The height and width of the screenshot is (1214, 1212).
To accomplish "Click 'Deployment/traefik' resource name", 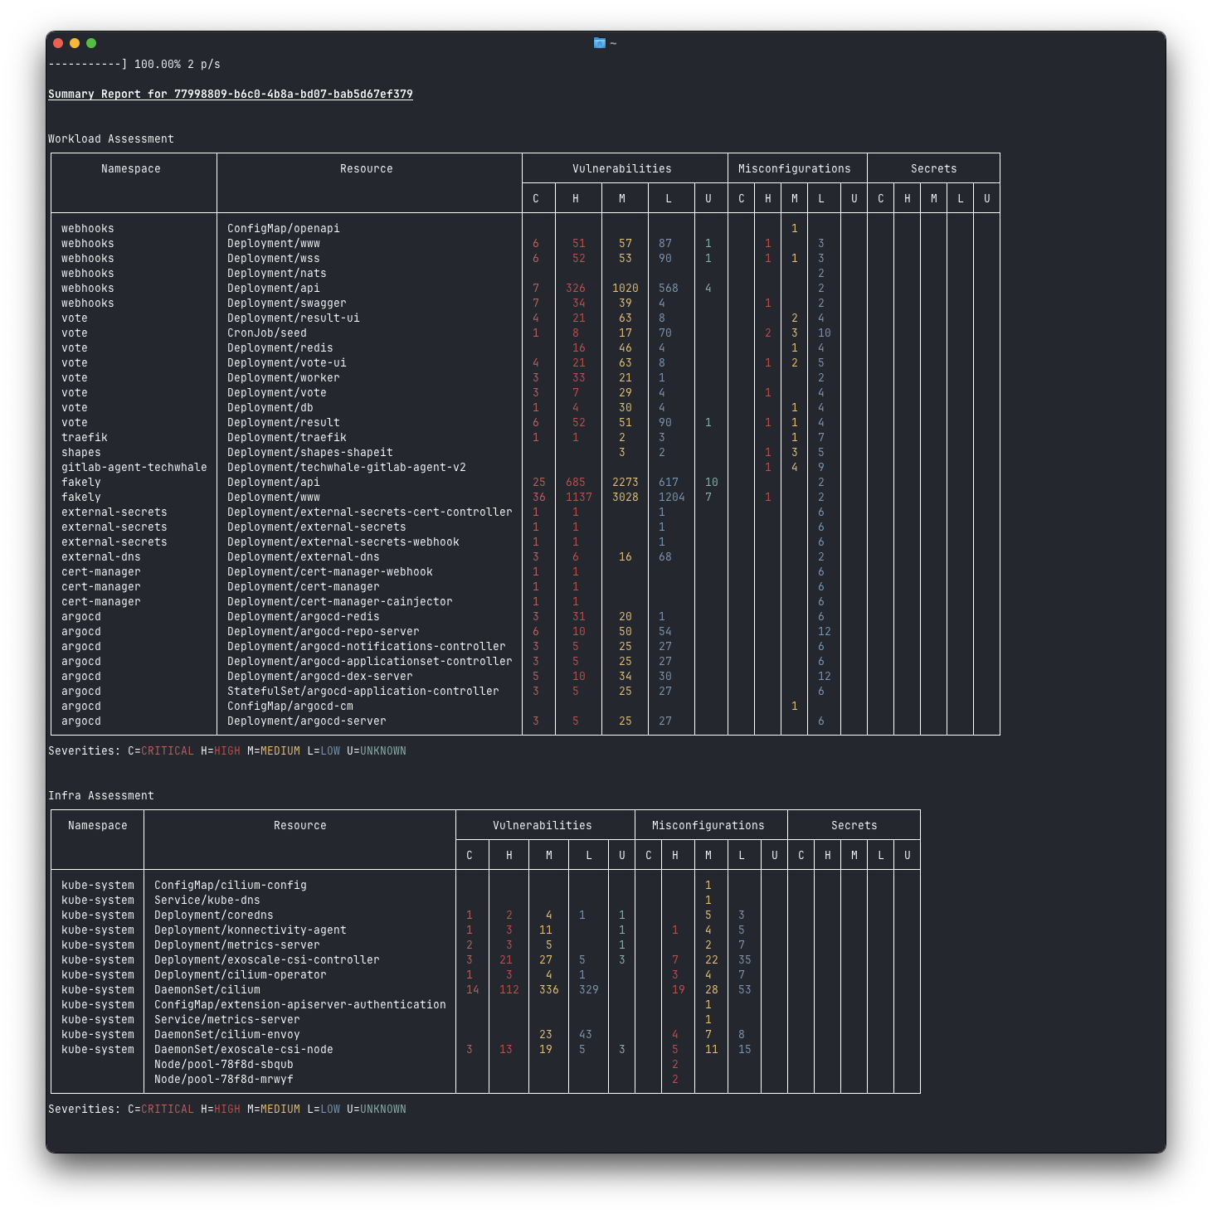I will click(287, 438).
